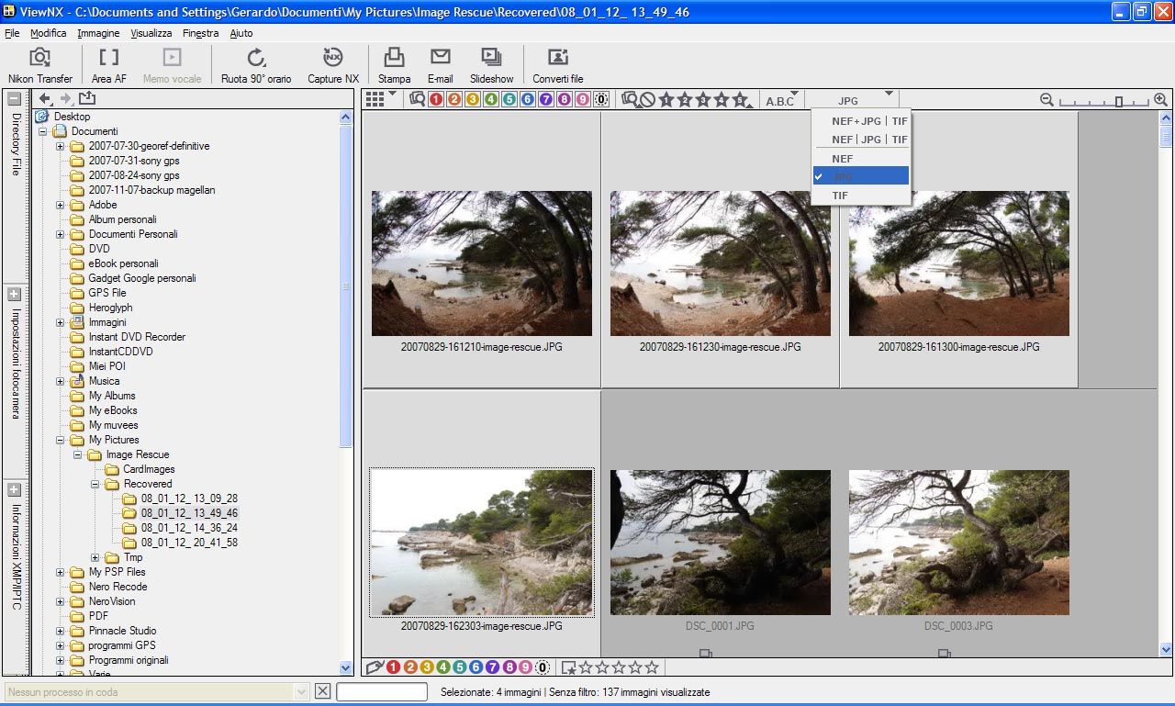Collapse the Directory File panel
Viewport: 1175px width, 706px height.
tap(15, 99)
